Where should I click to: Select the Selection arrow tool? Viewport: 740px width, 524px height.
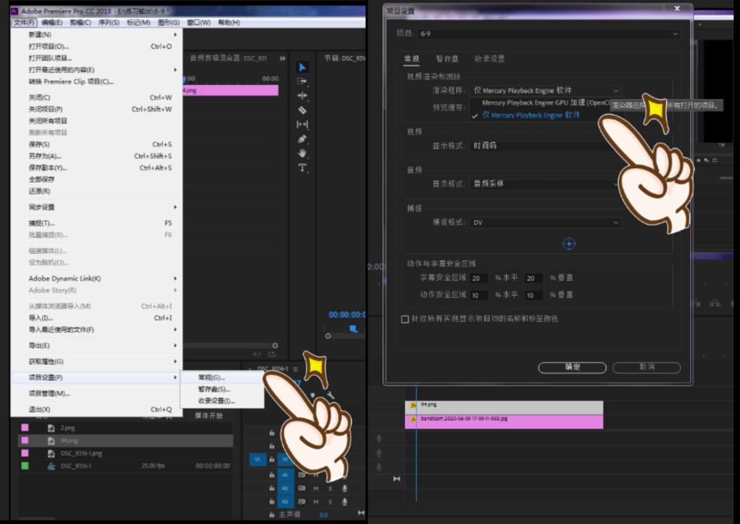tap(302, 68)
